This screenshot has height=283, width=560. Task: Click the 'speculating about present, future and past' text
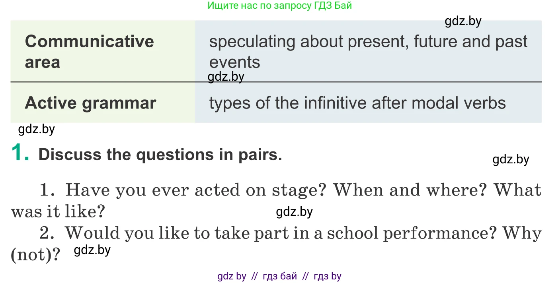[x=368, y=41]
